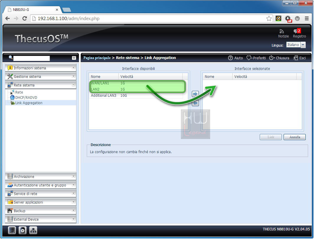Viewport: 314px width, 239px height.
Task: Click the Annulla cancel button
Action: pos(295,137)
